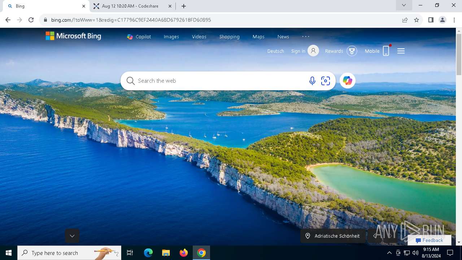Open the Chrome profile icon

tap(443, 20)
